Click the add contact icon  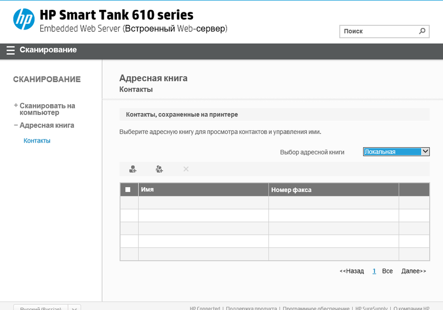click(x=133, y=169)
